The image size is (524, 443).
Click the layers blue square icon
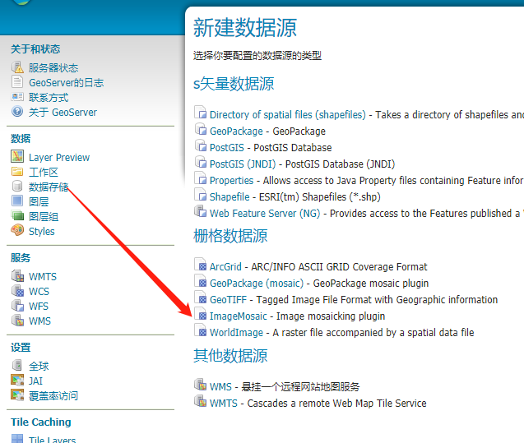(17, 201)
